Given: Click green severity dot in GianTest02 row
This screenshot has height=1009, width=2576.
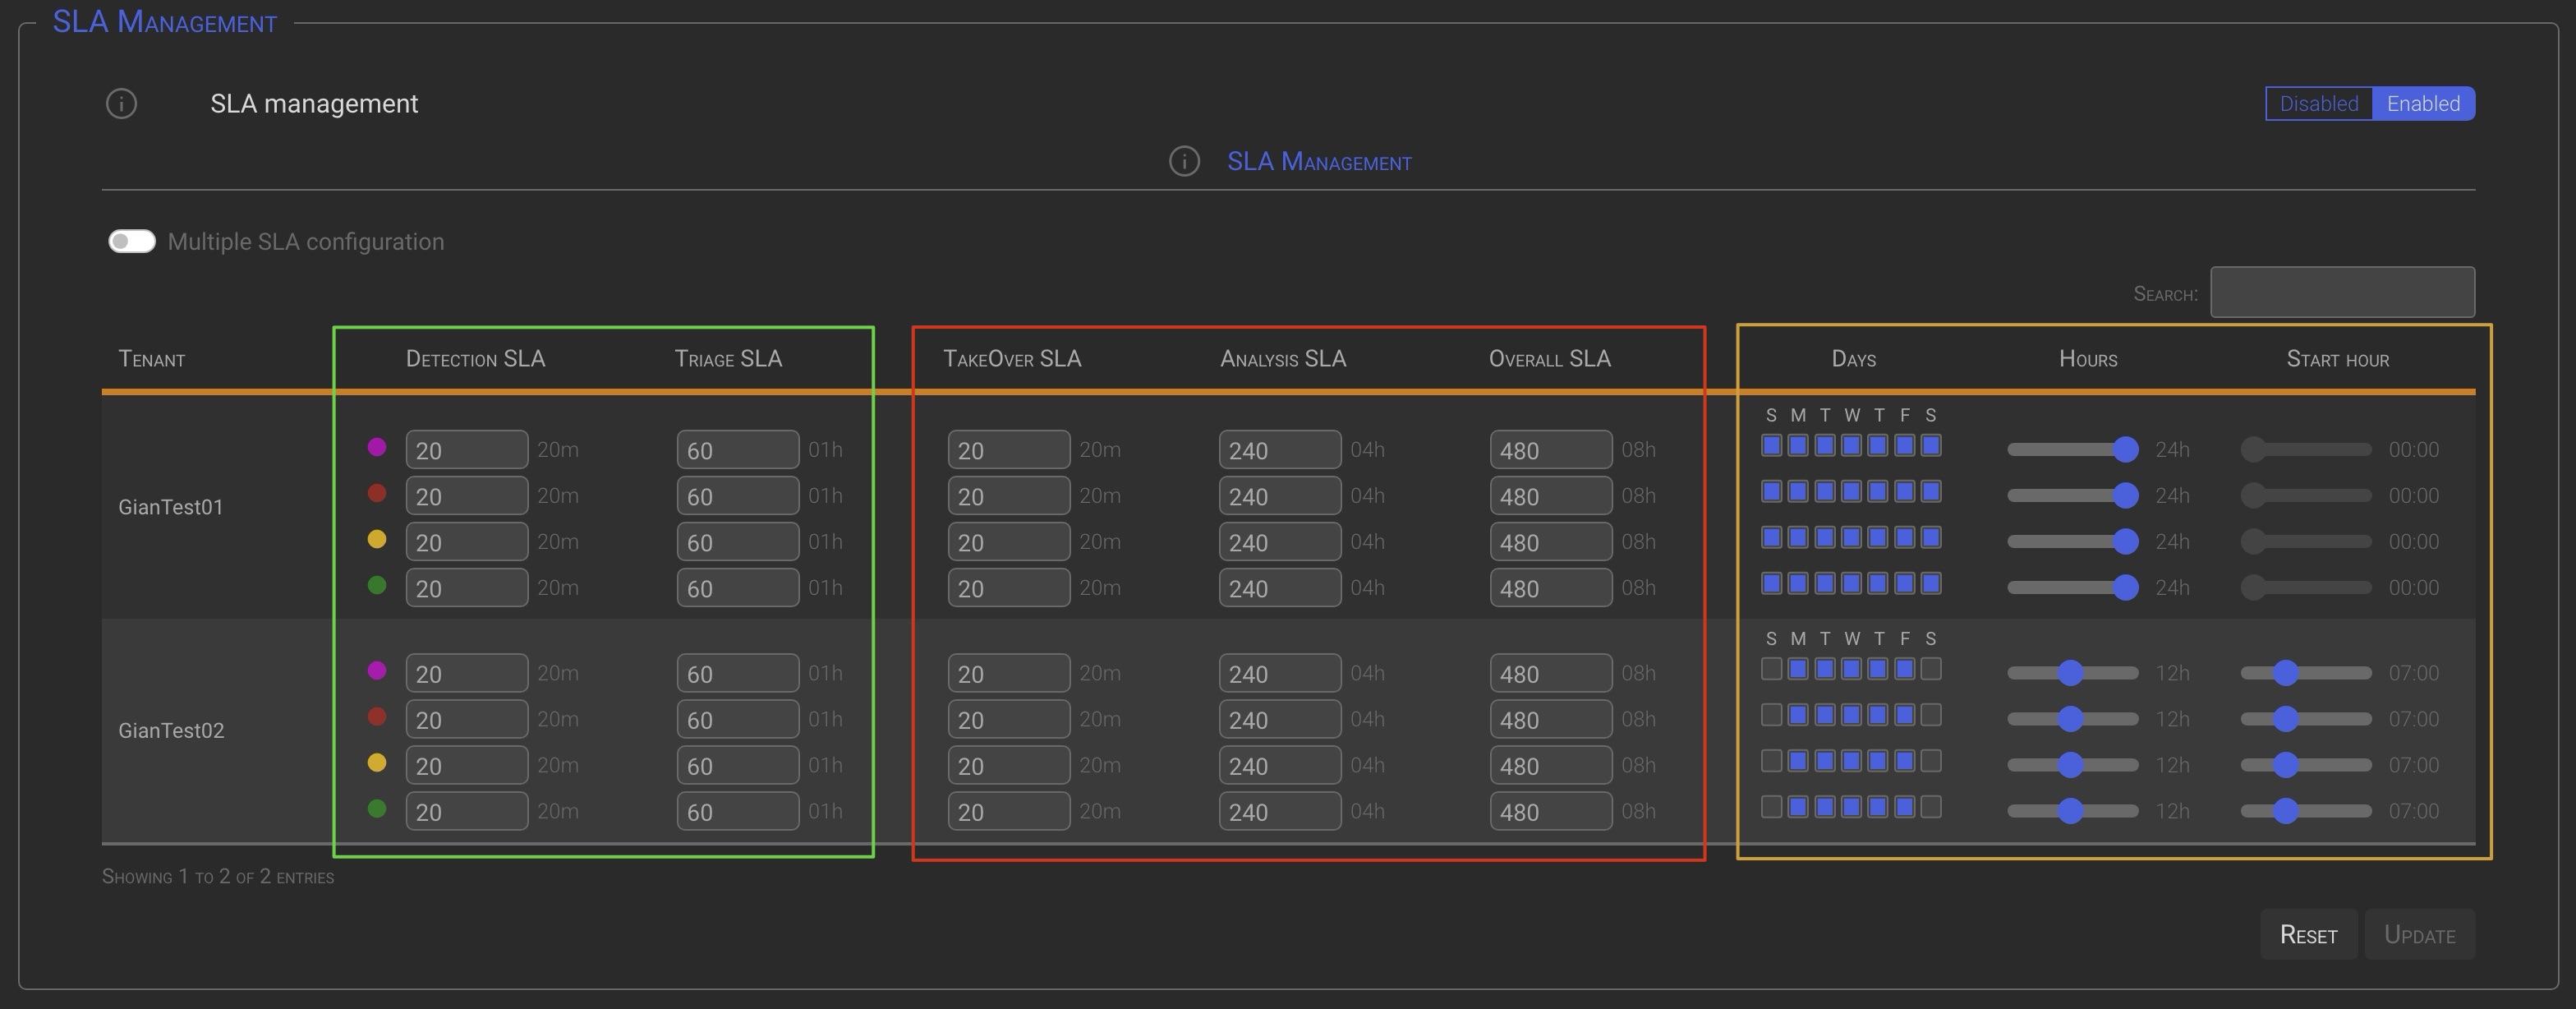Looking at the screenshot, I should pyautogui.click(x=377, y=808).
